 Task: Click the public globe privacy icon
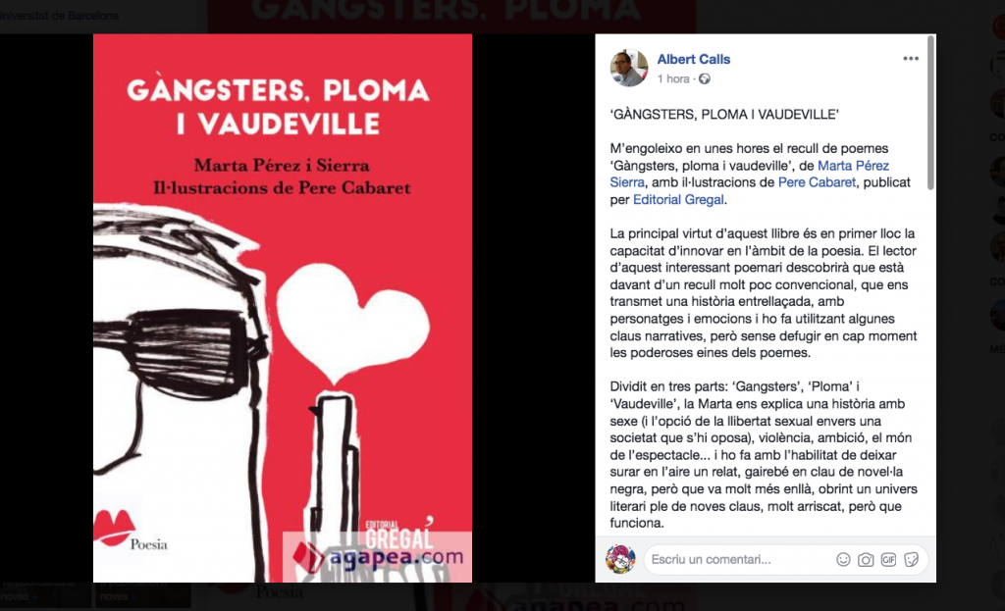click(705, 78)
